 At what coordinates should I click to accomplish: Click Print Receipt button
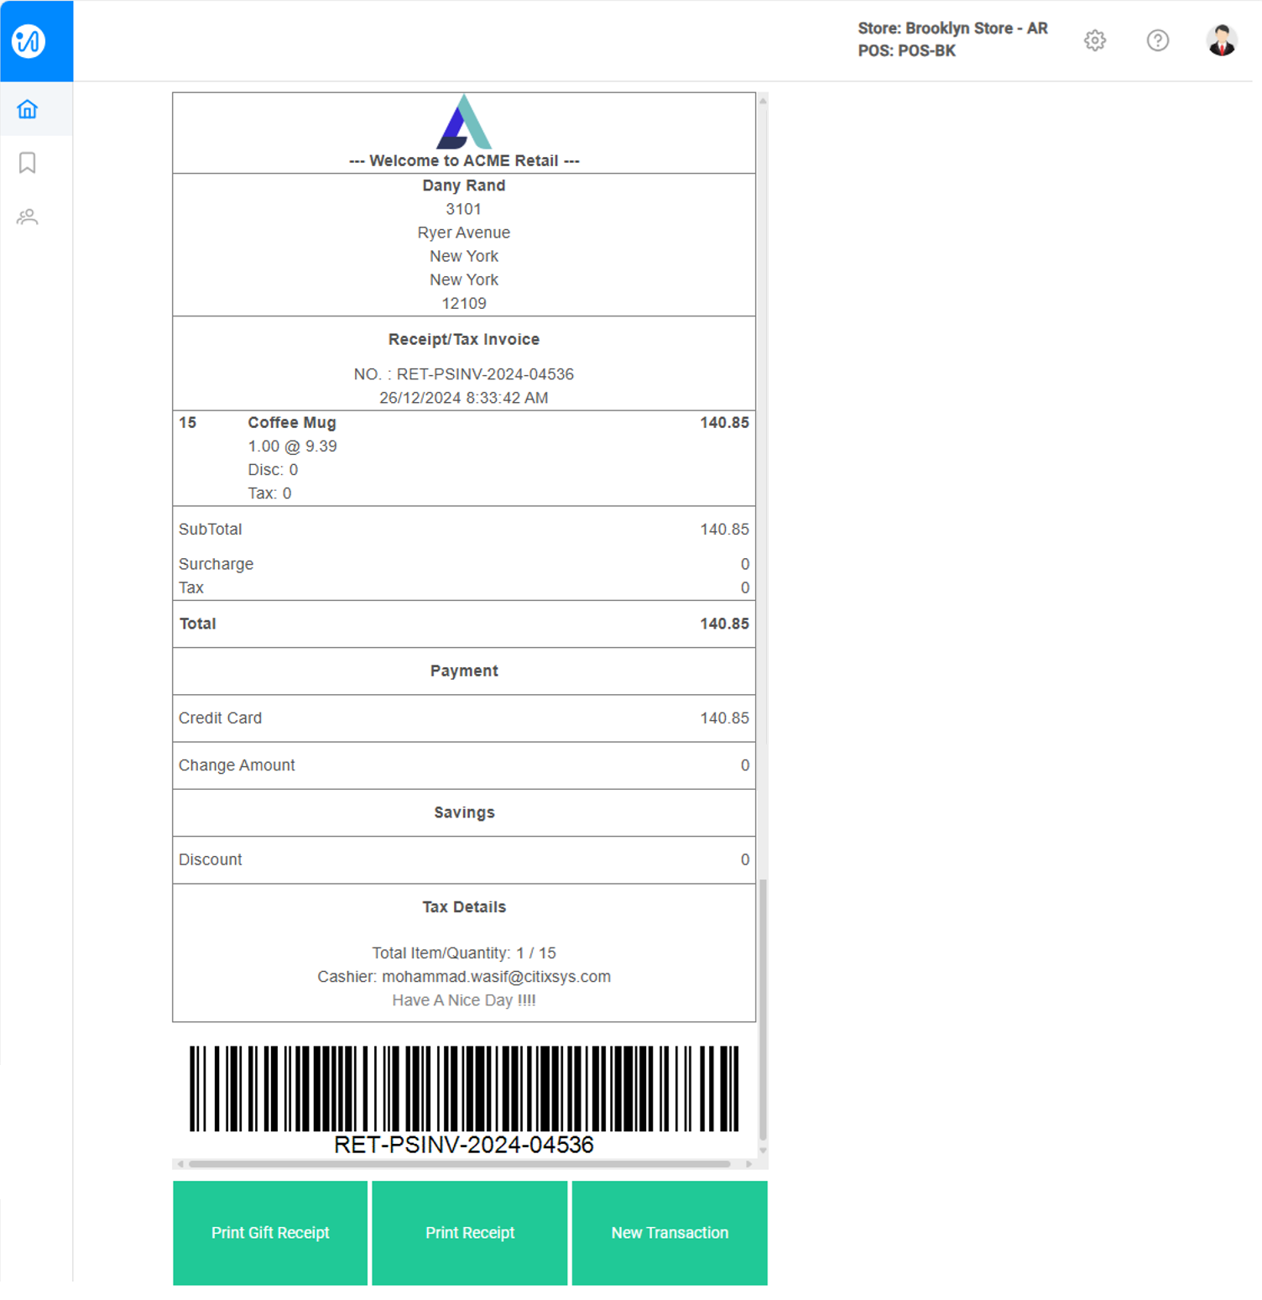pyautogui.click(x=470, y=1232)
